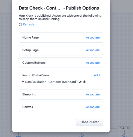Select the Default branch label on canvas
This screenshot has height=137, width=133.
click(124, 128)
